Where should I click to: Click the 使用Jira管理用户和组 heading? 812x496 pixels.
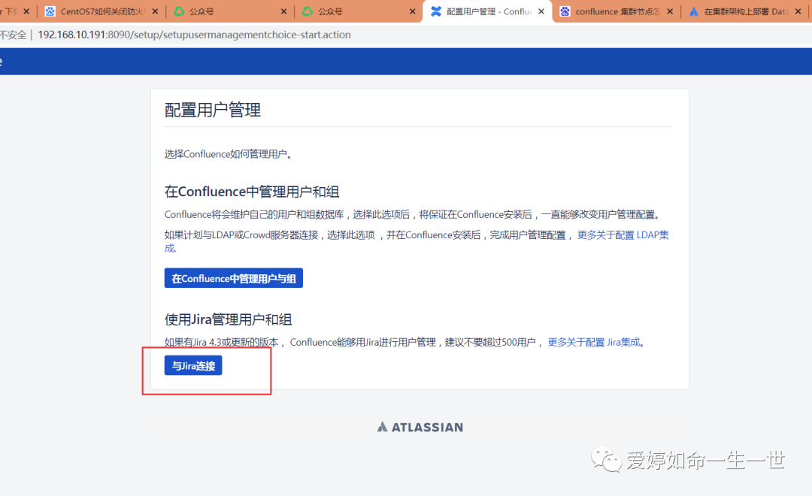[229, 319]
